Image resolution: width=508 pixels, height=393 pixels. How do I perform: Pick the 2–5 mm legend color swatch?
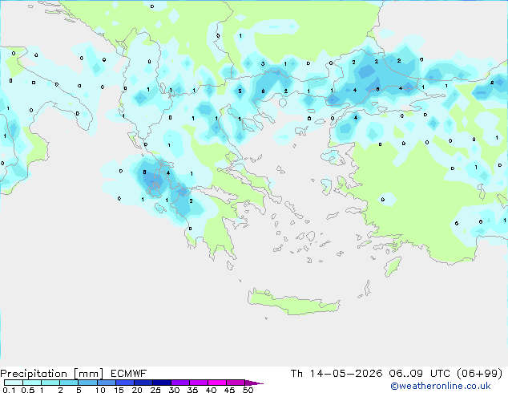69,383
